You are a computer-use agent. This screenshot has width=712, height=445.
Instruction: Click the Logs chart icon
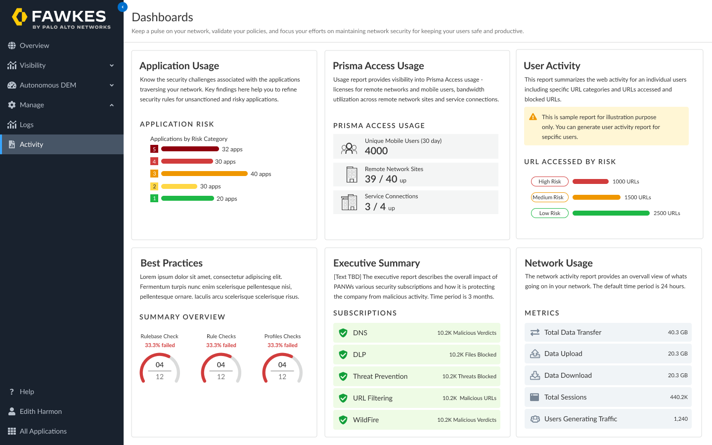(x=12, y=125)
